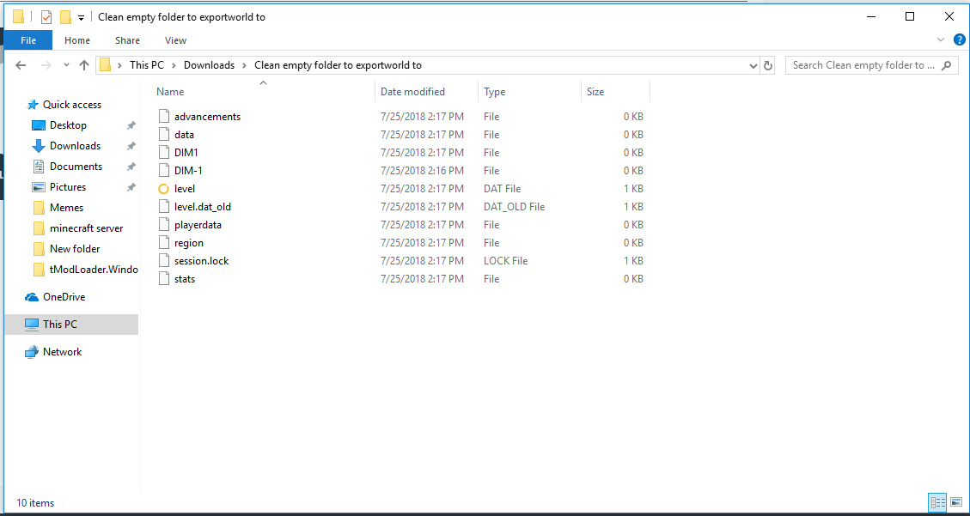970x516 pixels.
Task: Open recent locations dropdown arrow
Action: point(66,65)
